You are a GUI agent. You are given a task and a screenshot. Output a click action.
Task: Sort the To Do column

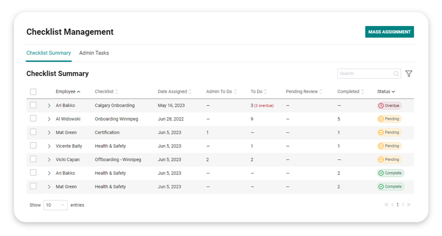pyautogui.click(x=265, y=91)
